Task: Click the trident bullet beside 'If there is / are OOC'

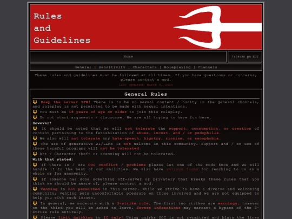Action: [x=35, y=164]
